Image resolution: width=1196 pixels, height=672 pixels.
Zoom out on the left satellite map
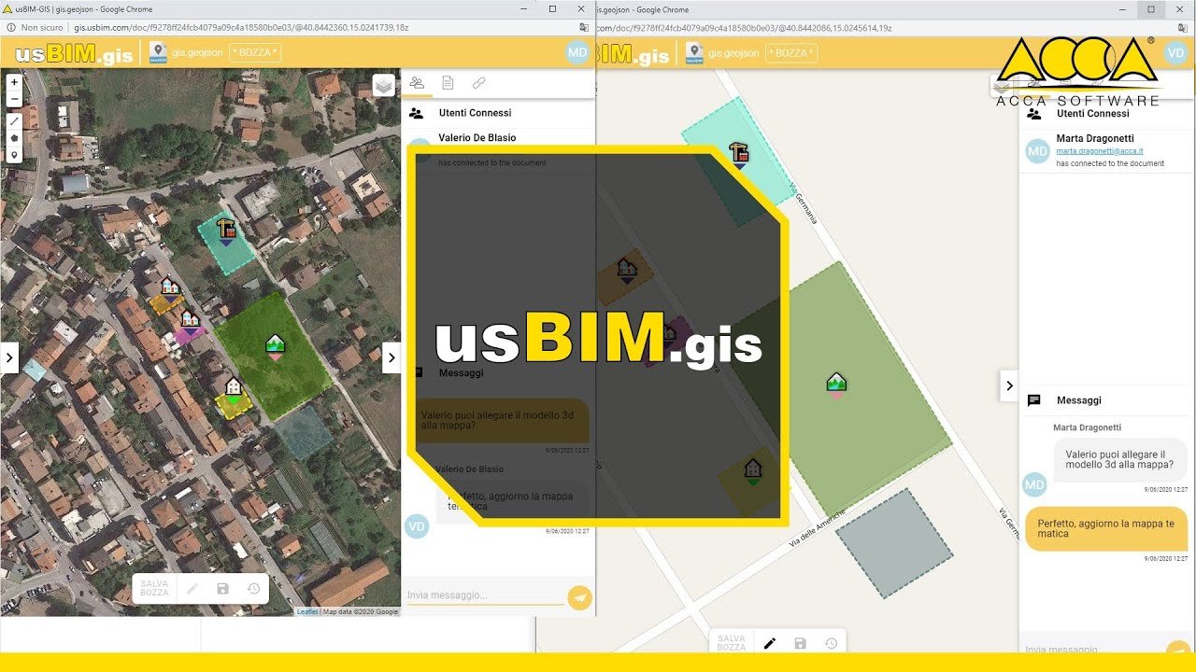(x=14, y=98)
